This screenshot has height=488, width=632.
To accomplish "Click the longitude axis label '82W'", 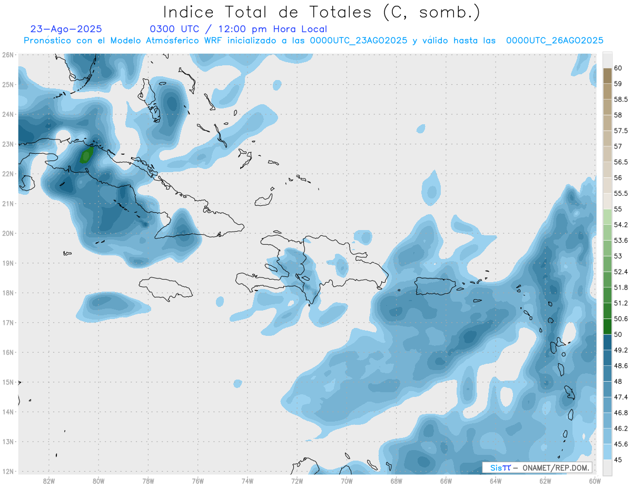I will 48,481.
